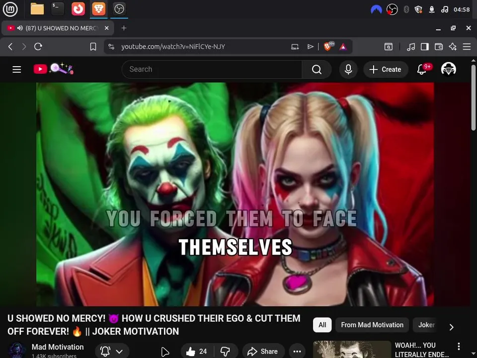Click the Share button
Image resolution: width=477 pixels, height=358 pixels.
point(263,352)
